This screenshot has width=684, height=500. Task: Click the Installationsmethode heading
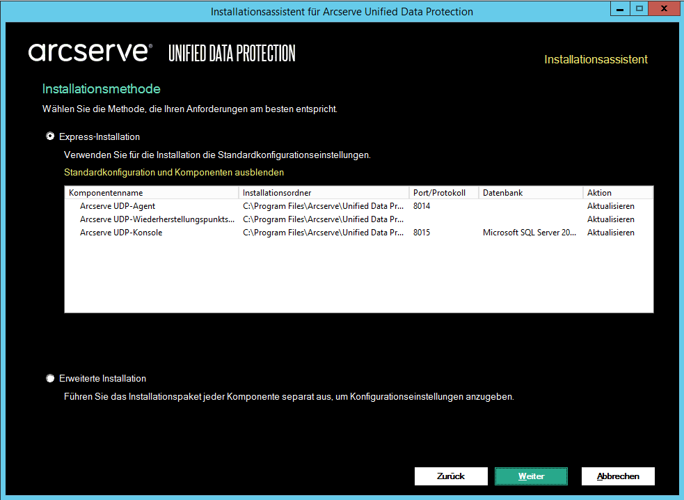[x=101, y=88]
